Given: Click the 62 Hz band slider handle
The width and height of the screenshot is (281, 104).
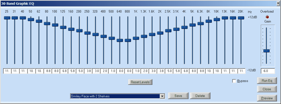Looking at the screenshot, I should 39,21.
